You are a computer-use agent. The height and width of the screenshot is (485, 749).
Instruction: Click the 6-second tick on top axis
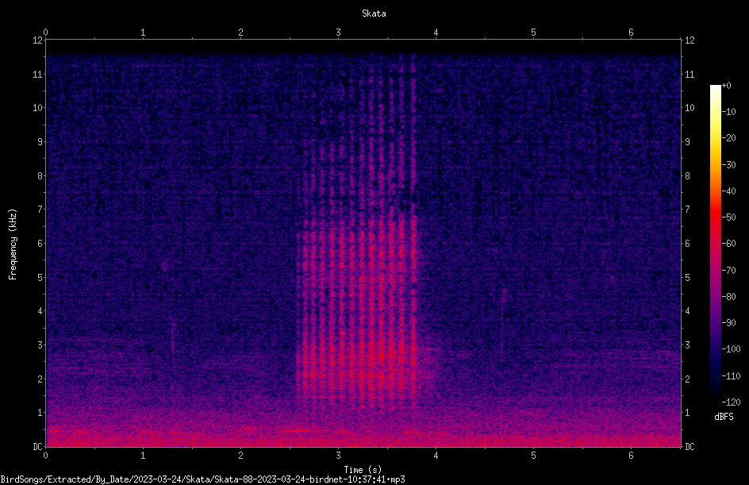coord(631,33)
